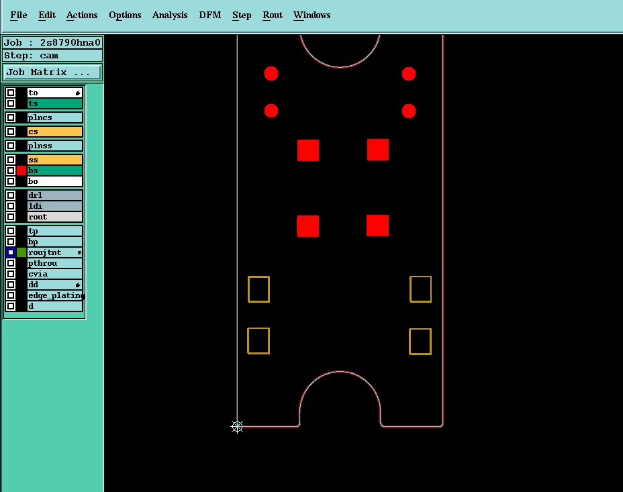
Task: Open the Rout menu
Action: coord(272,15)
